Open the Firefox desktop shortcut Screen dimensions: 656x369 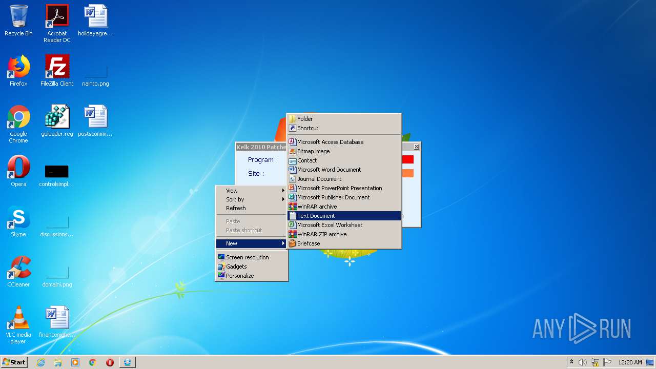18,71
